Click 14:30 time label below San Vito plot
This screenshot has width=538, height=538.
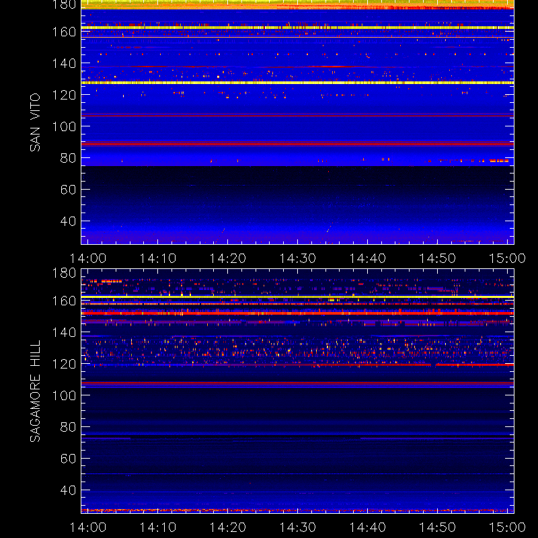[297, 258]
